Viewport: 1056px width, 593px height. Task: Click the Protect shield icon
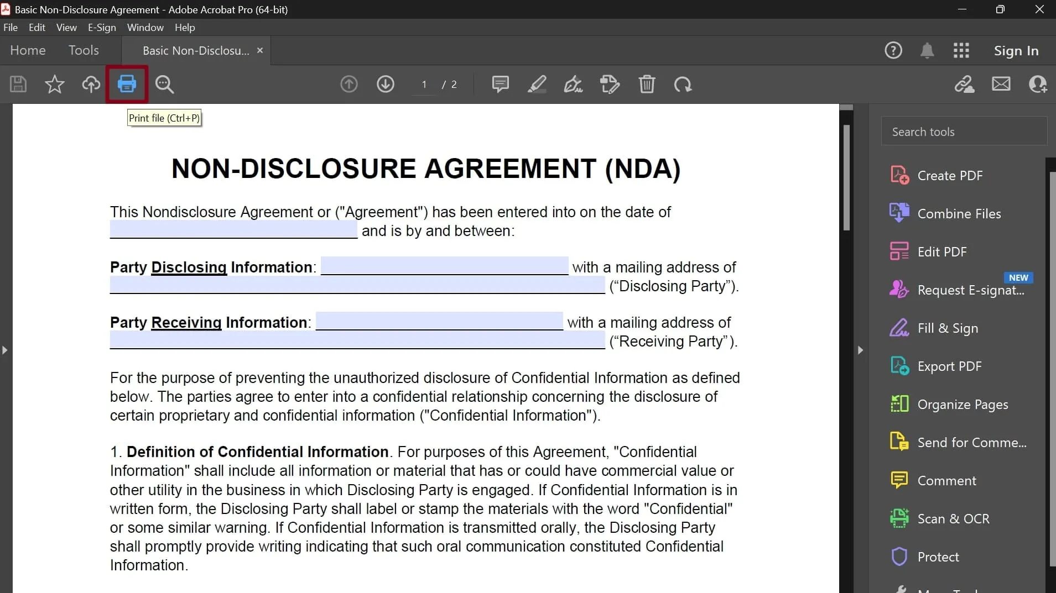point(899,557)
